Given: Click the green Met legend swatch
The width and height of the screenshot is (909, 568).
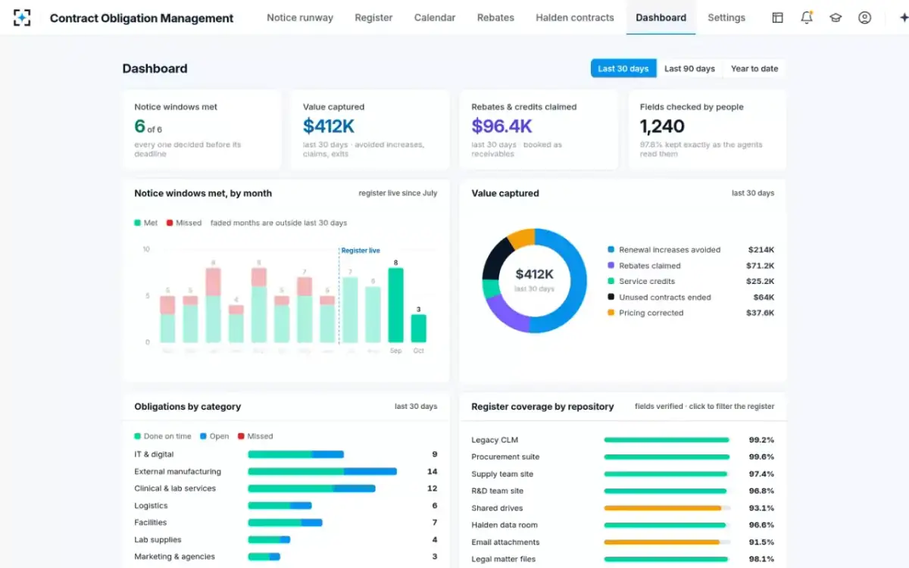Looking at the screenshot, I should coord(138,223).
